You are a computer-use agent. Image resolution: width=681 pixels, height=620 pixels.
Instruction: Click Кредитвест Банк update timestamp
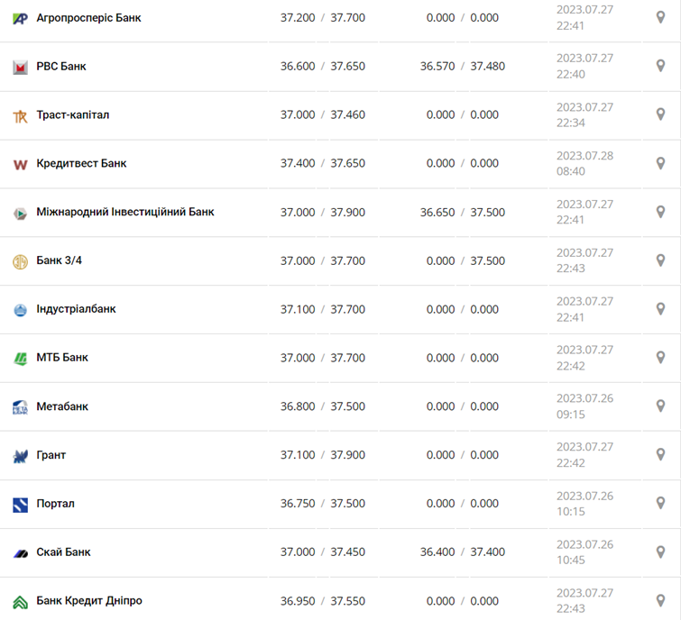[x=584, y=163]
